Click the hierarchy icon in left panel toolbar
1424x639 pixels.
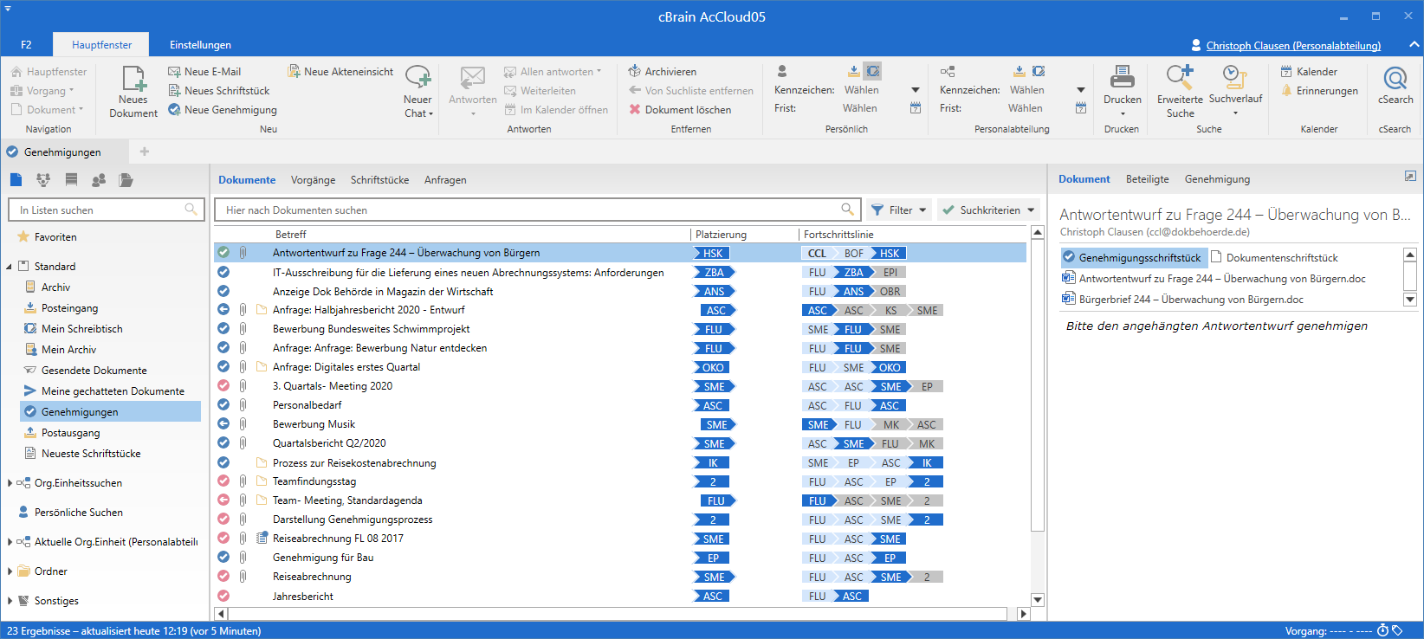(43, 180)
